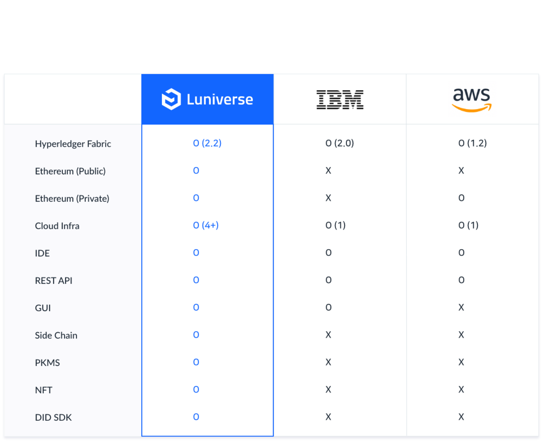Viewport: 542px width, 441px height.
Task: Expand the Cloud Infra row details
Action: point(57,225)
